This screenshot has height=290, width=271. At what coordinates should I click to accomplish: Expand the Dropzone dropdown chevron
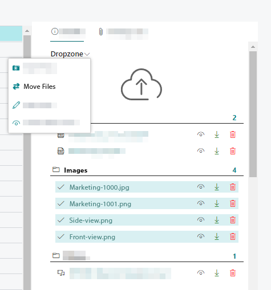pos(87,54)
